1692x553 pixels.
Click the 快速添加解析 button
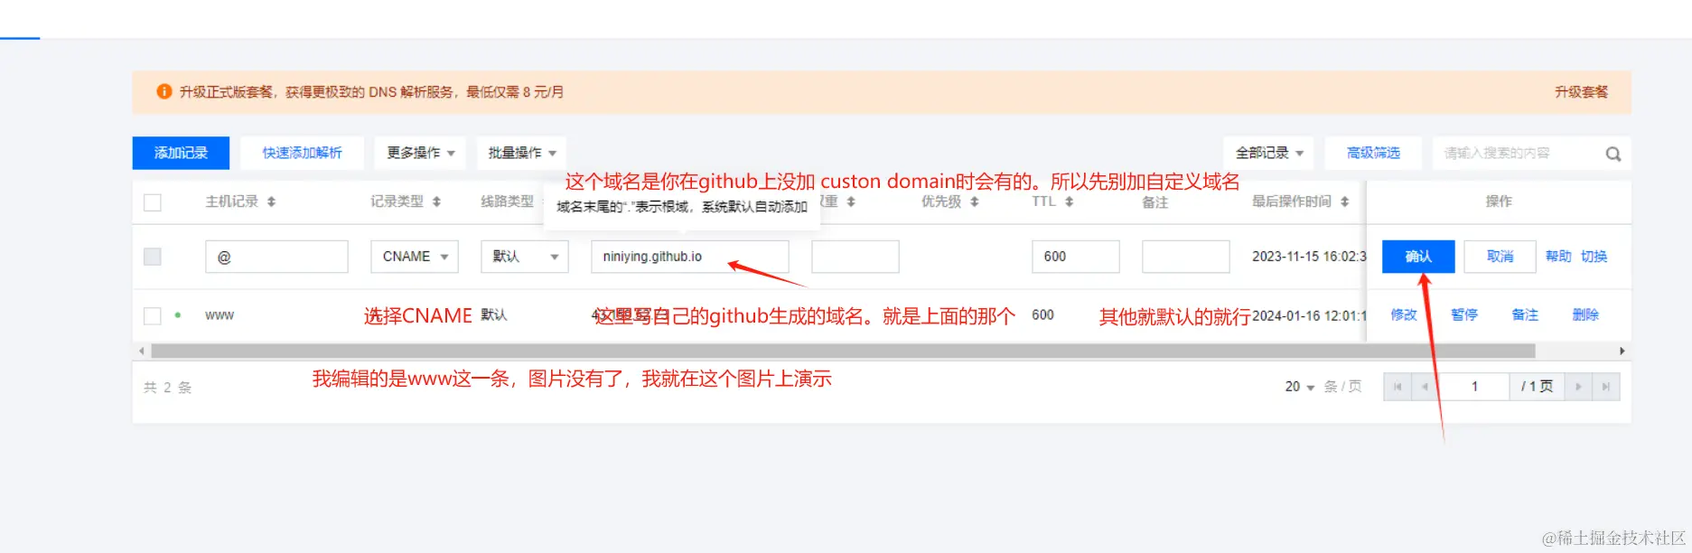click(x=302, y=153)
